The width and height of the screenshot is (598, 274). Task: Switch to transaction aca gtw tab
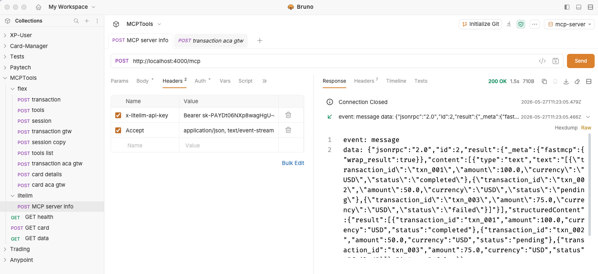point(211,41)
